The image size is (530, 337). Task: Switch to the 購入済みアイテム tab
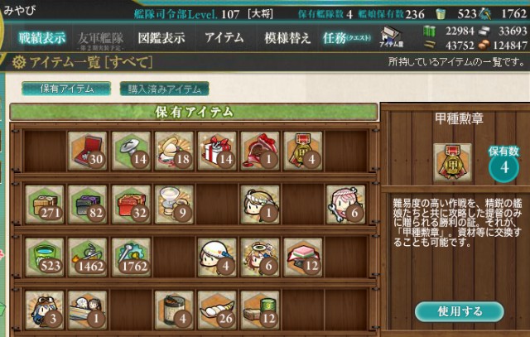point(165,89)
